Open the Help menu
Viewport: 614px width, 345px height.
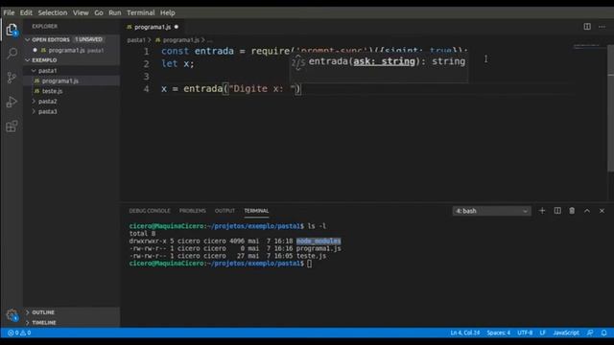pyautogui.click(x=168, y=12)
